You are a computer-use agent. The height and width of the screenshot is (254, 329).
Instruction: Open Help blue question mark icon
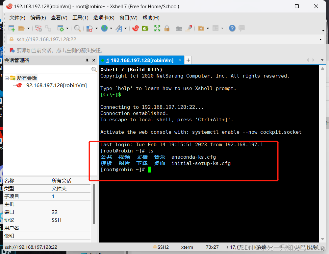(232, 28)
